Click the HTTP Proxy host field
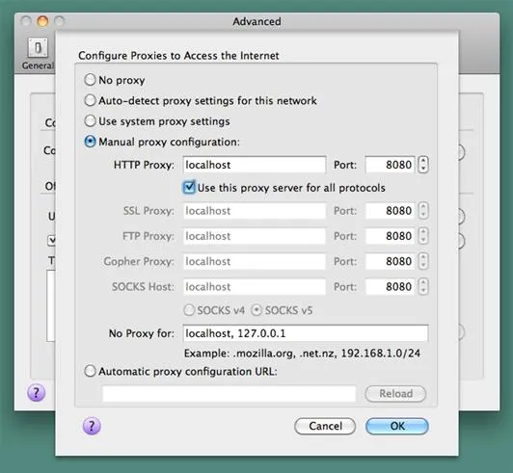This screenshot has width=513, height=473. [255, 165]
